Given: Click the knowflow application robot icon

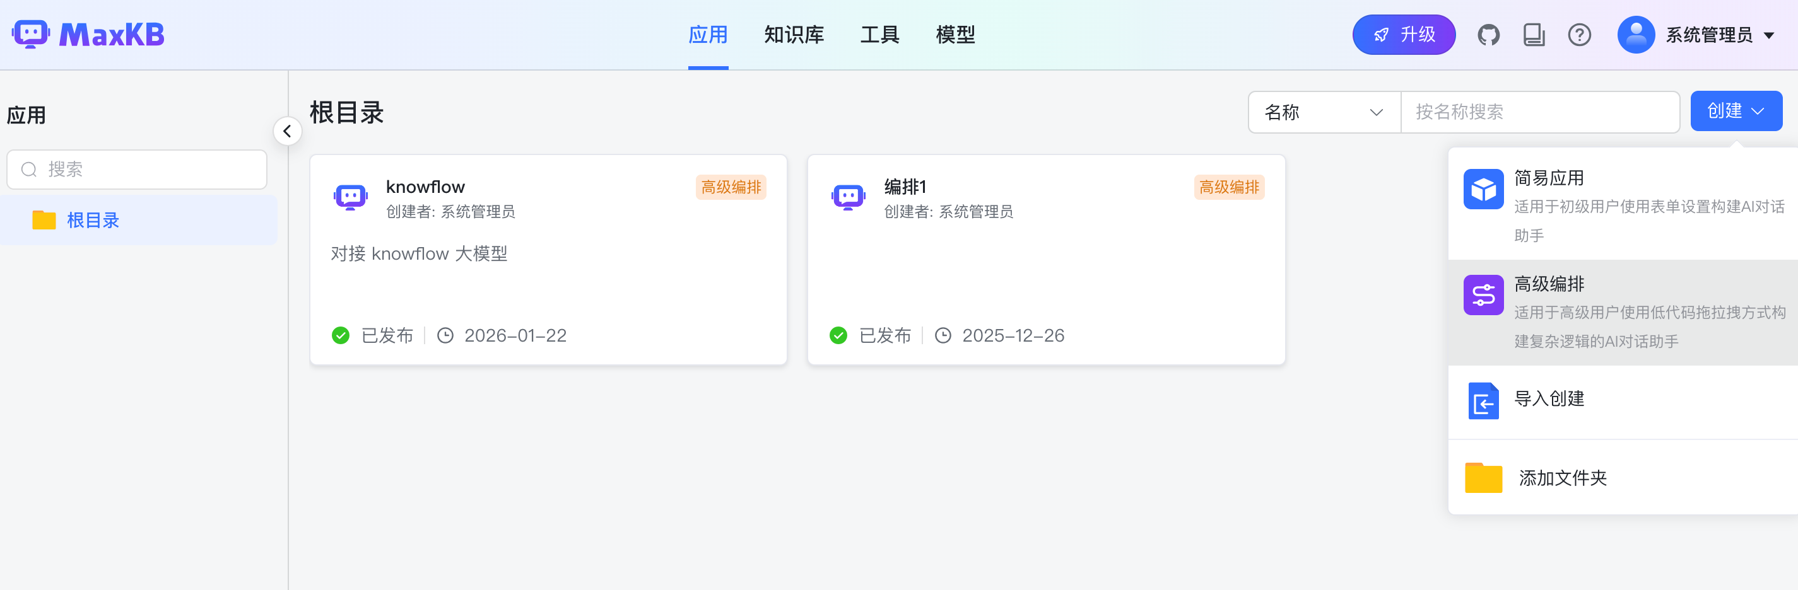Looking at the screenshot, I should [350, 197].
